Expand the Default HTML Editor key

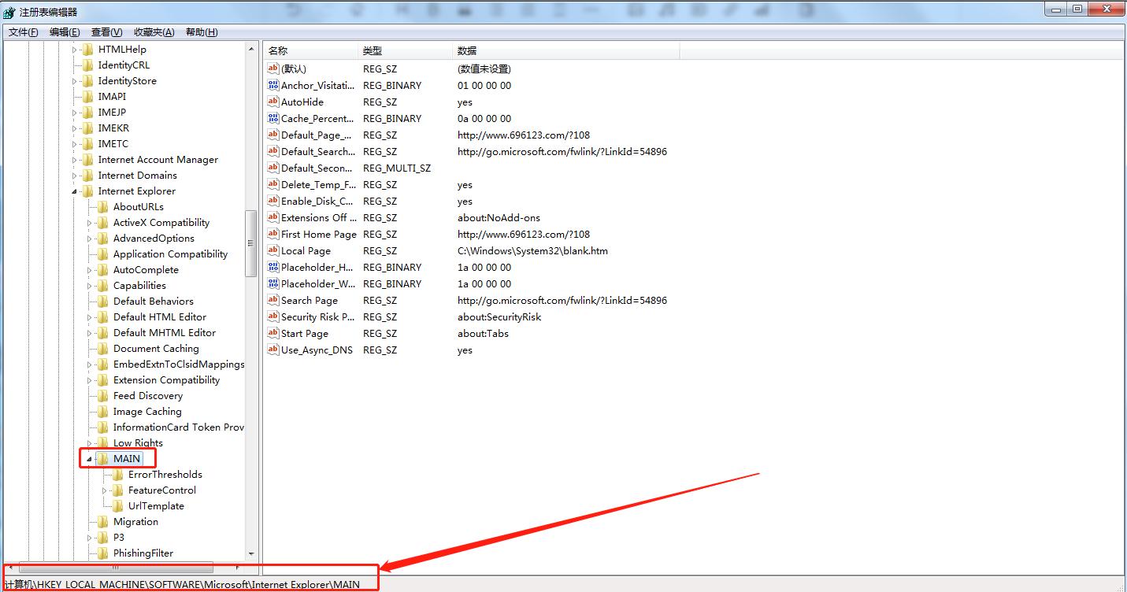(90, 317)
